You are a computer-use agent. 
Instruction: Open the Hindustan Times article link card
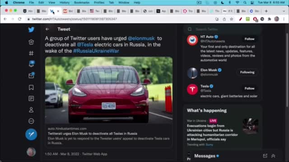pyautogui.click(x=109, y=136)
